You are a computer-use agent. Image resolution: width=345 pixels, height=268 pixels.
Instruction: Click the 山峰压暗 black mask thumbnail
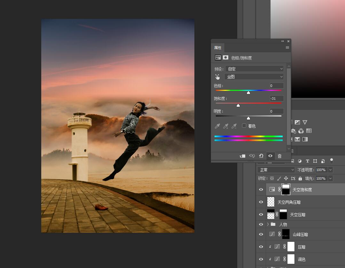pyautogui.click(x=286, y=234)
